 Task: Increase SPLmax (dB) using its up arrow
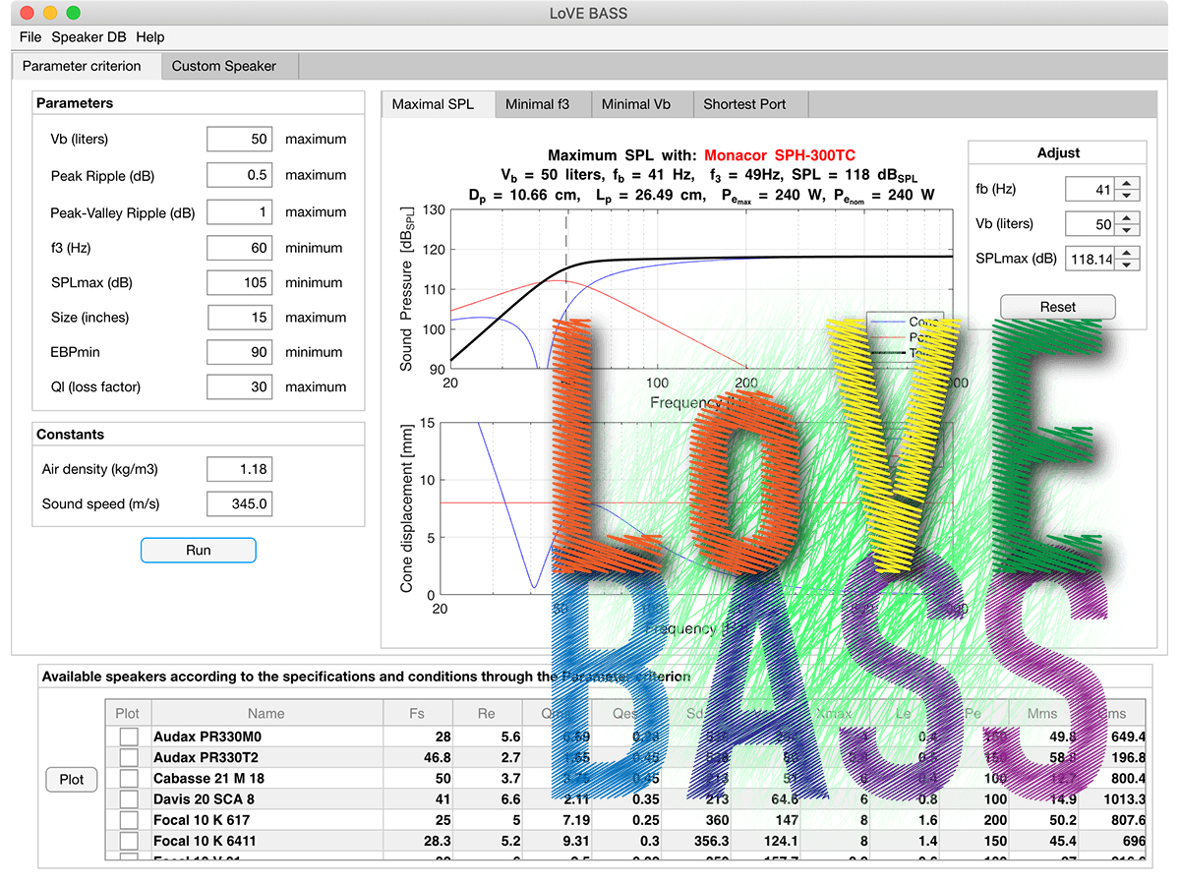1128,253
